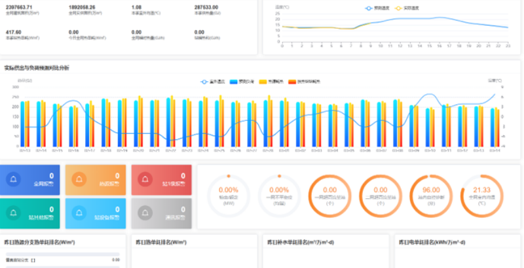The height and width of the screenshot is (268, 524).
Task: Click the first 0.00% (MW) ring gauge
Action: tap(228, 196)
